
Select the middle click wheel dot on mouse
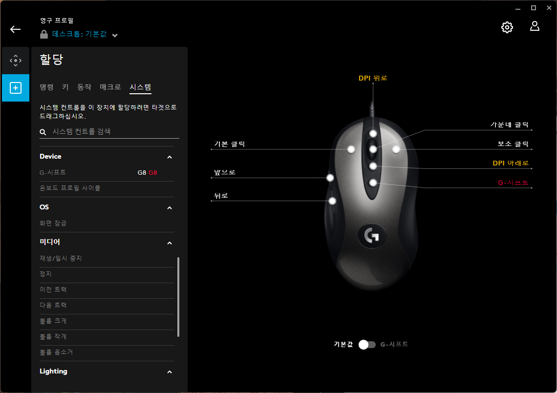[373, 149]
